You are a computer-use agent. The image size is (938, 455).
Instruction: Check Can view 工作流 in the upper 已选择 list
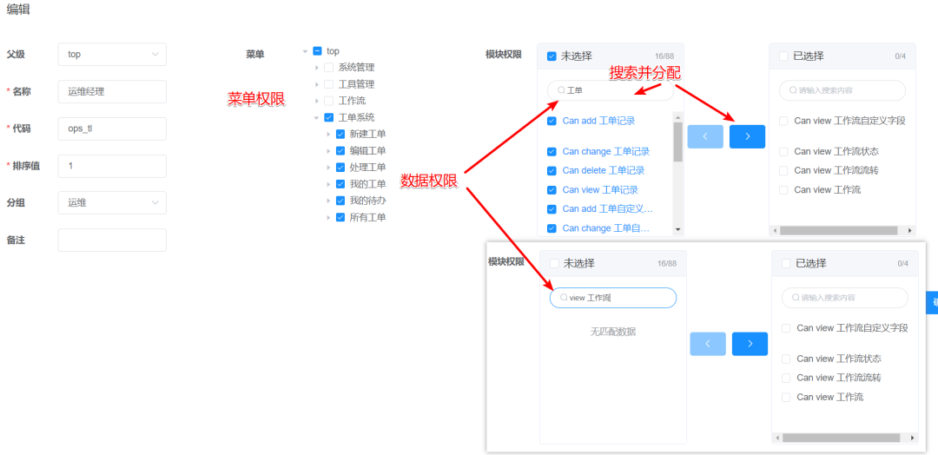pyautogui.click(x=783, y=190)
